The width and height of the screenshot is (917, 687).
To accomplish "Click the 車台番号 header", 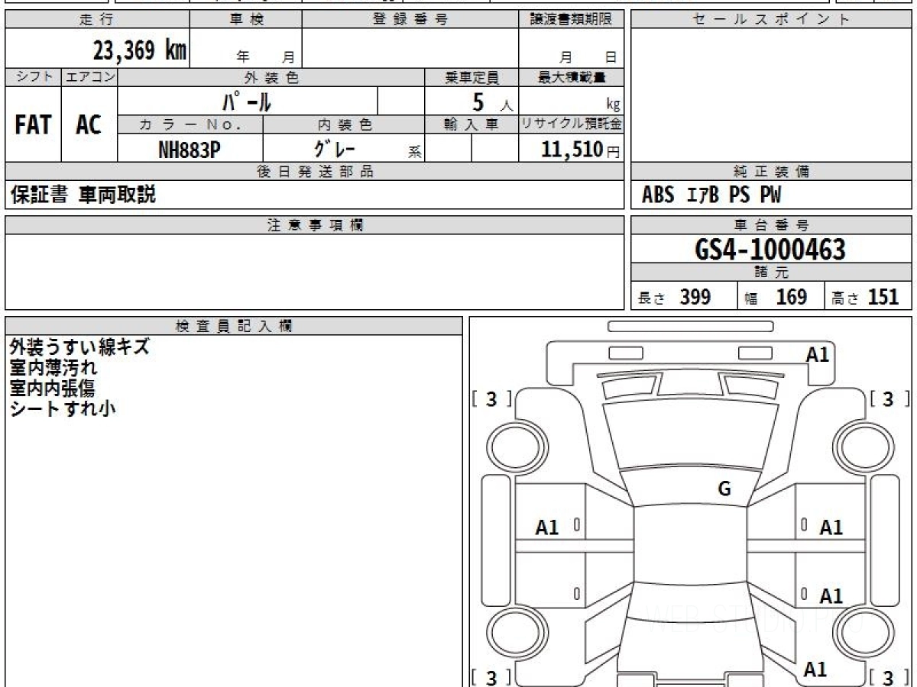I will 771,225.
